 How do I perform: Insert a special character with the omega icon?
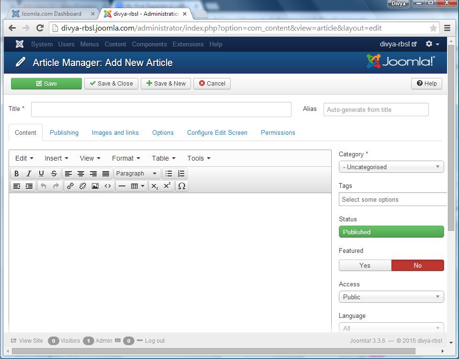[182, 186]
